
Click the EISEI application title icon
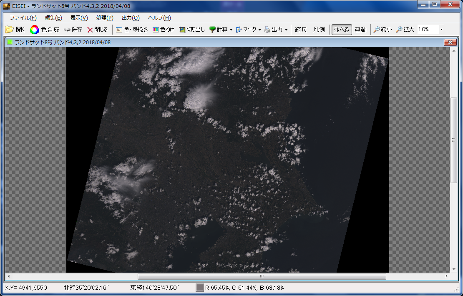click(x=7, y=6)
